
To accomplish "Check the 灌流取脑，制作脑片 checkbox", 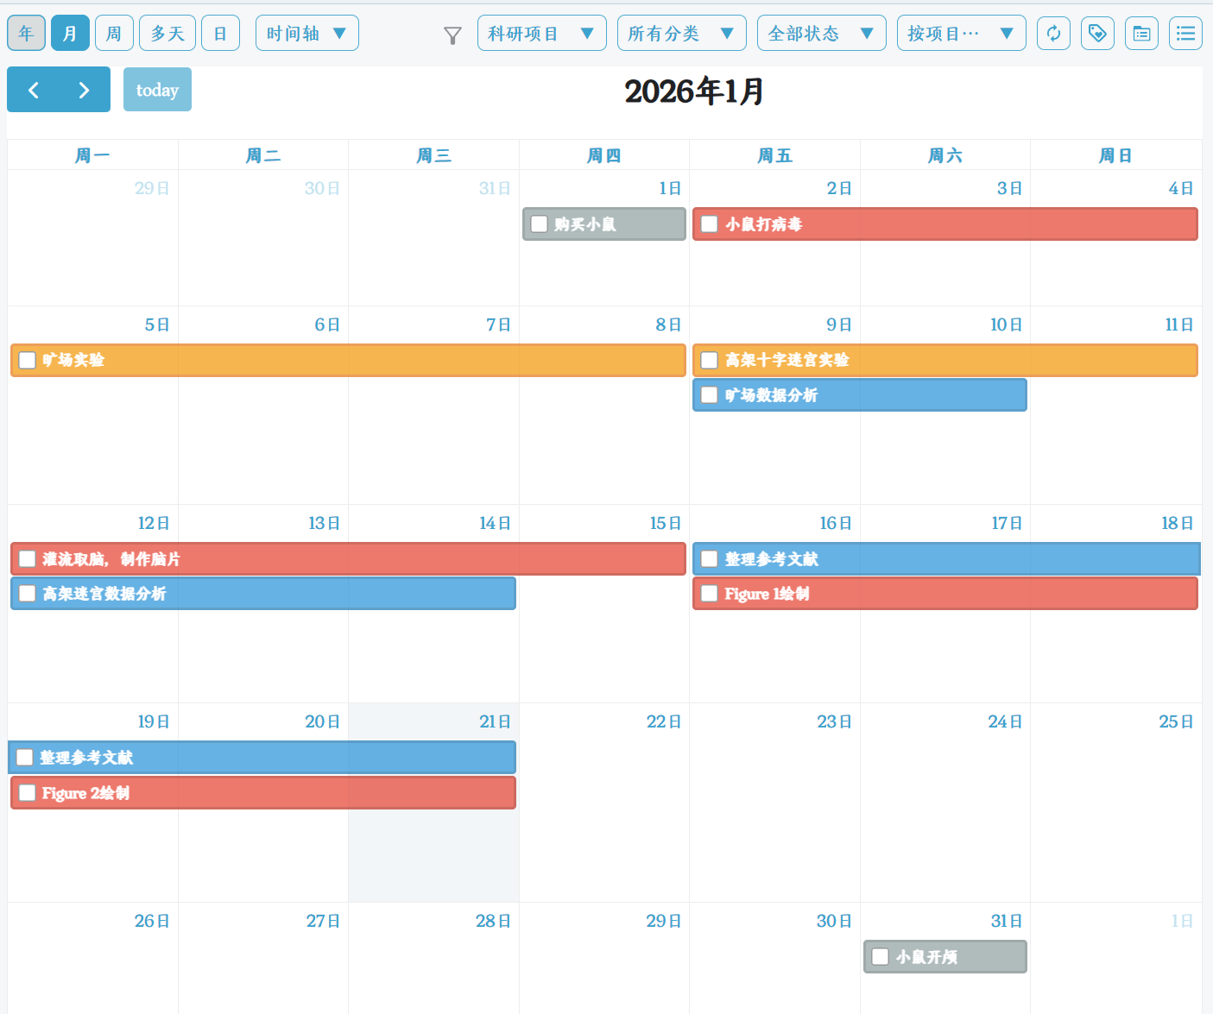I will pyautogui.click(x=28, y=559).
